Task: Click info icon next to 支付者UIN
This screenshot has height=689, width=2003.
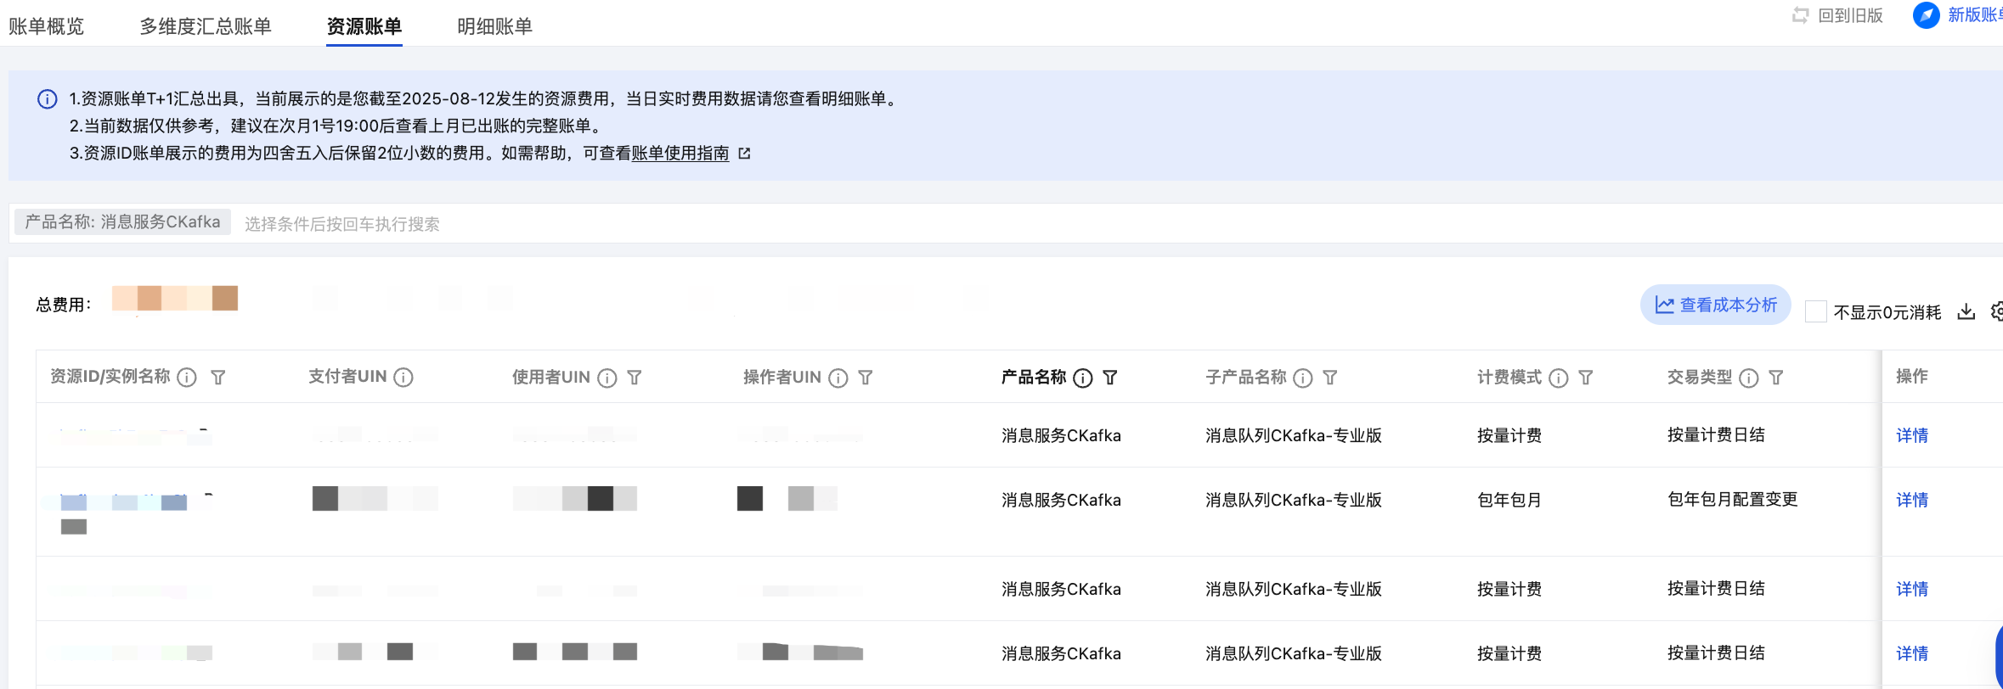Action: point(403,377)
